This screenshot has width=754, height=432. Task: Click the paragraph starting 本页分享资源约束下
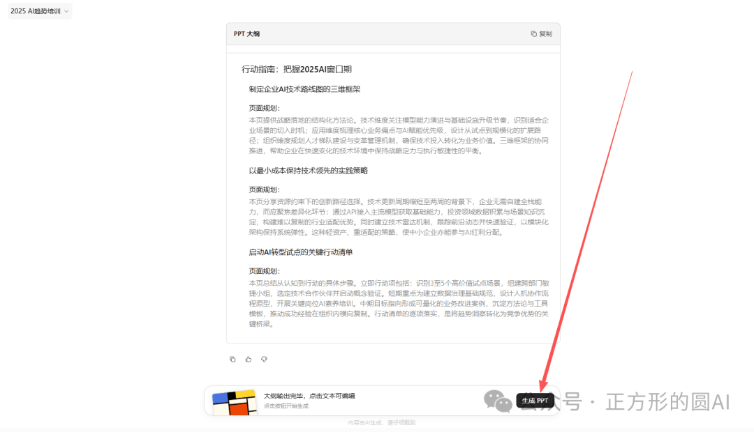click(x=399, y=217)
